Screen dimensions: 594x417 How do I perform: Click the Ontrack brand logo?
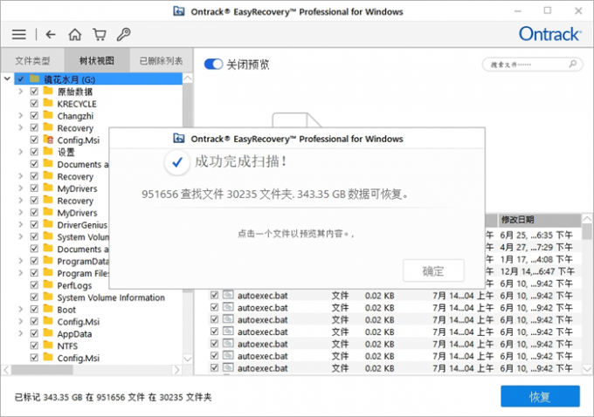549,34
